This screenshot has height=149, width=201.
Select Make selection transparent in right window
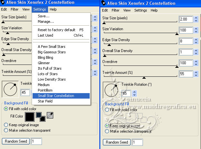[x=128, y=131]
